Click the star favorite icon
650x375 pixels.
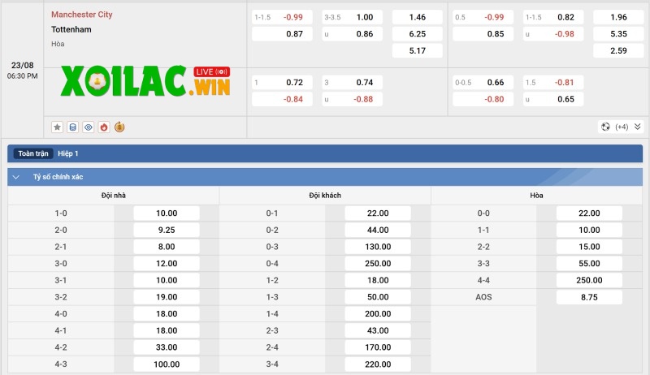coord(57,127)
